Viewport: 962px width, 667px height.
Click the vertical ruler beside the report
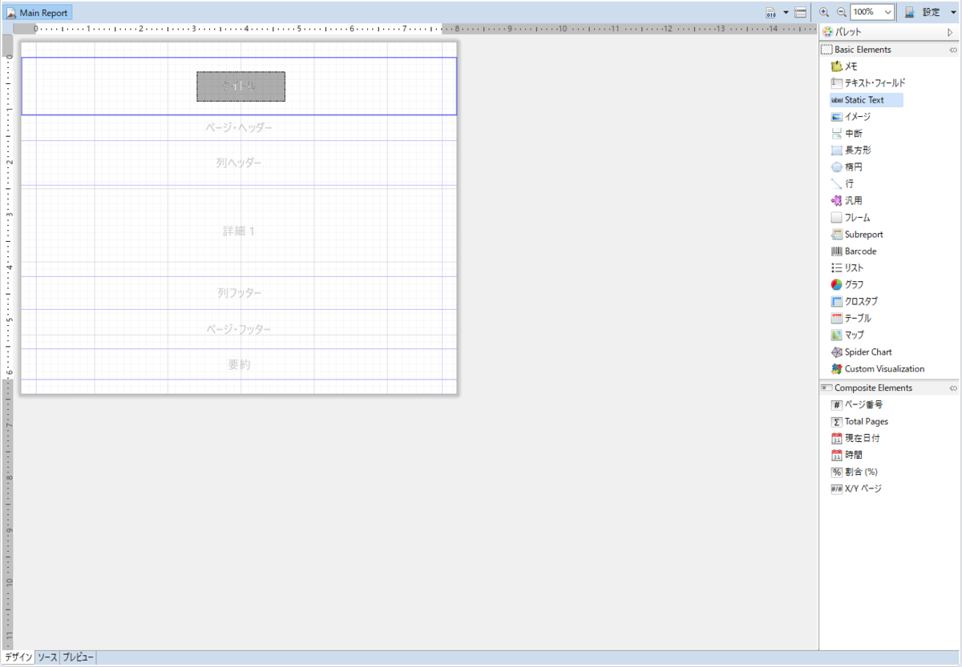(x=7, y=342)
